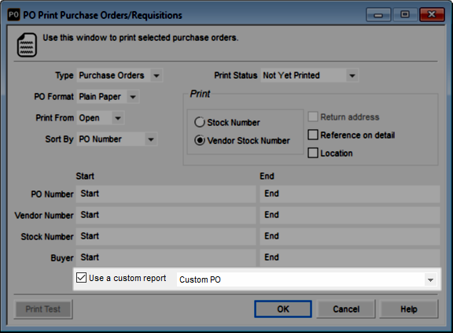Open the Print Status dropdown
453x333 pixels.
pos(352,76)
